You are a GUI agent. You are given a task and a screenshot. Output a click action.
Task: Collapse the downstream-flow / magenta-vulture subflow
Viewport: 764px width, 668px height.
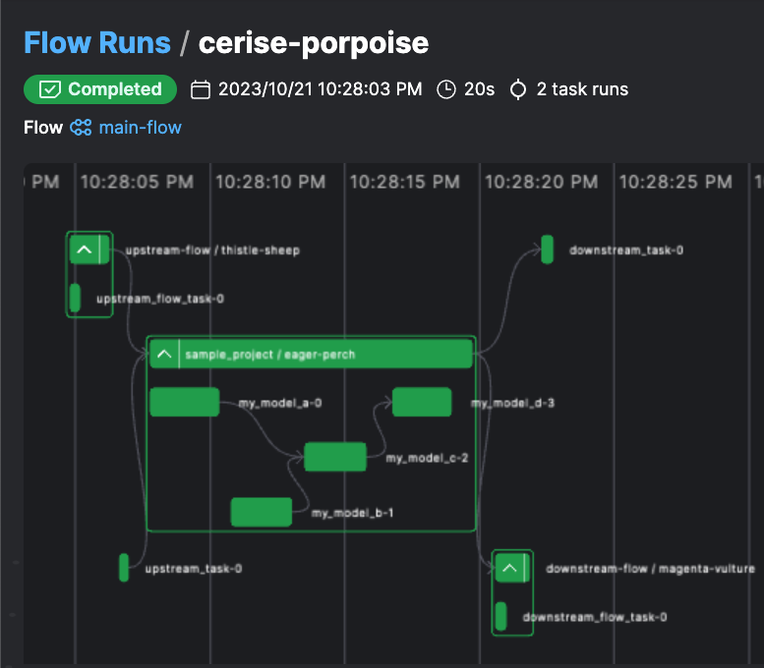(x=509, y=568)
